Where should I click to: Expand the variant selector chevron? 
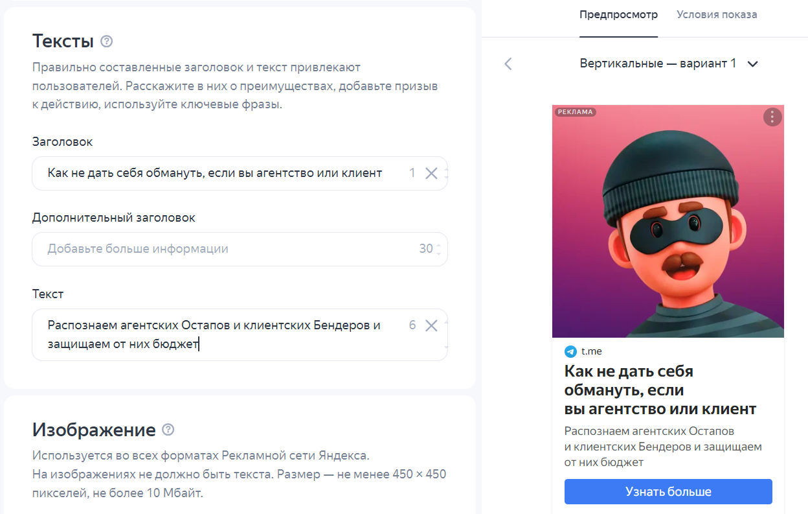(x=752, y=64)
